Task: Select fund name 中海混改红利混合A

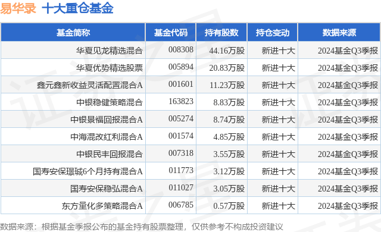Action: (x=107, y=137)
